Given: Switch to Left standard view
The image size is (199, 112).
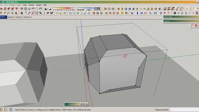Looking at the screenshot, I should point(40,9).
